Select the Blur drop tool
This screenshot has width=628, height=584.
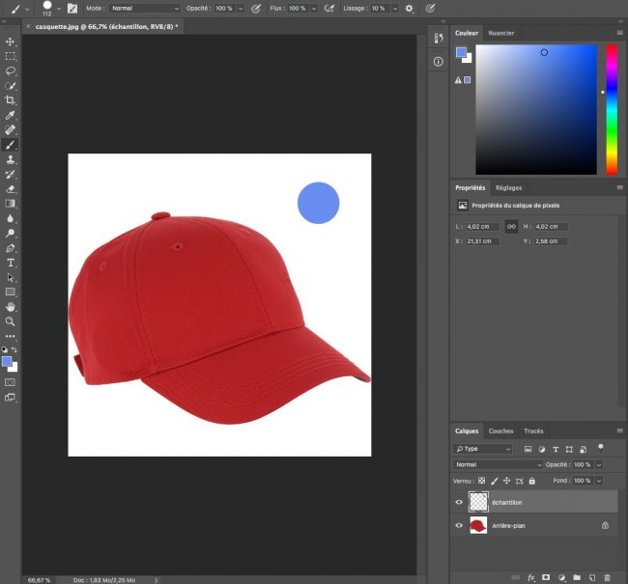(11, 218)
